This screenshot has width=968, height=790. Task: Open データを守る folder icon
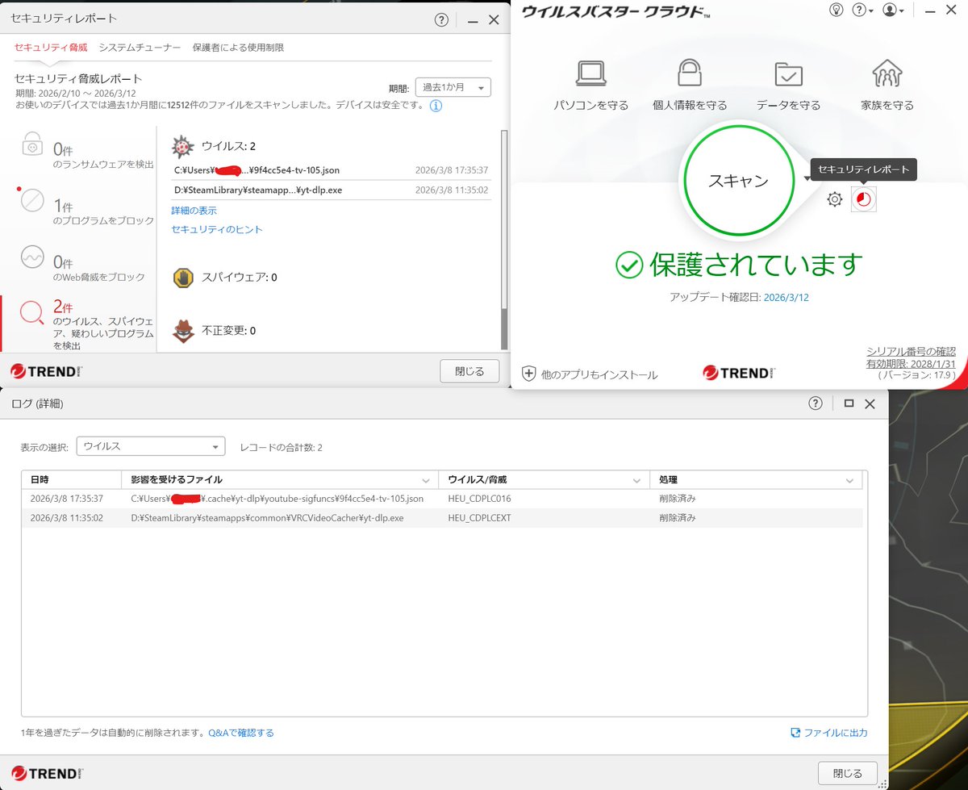point(788,73)
